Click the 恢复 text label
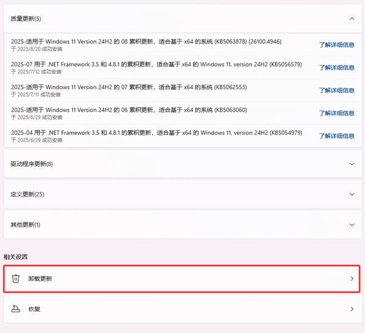365x333 pixels. click(34, 309)
